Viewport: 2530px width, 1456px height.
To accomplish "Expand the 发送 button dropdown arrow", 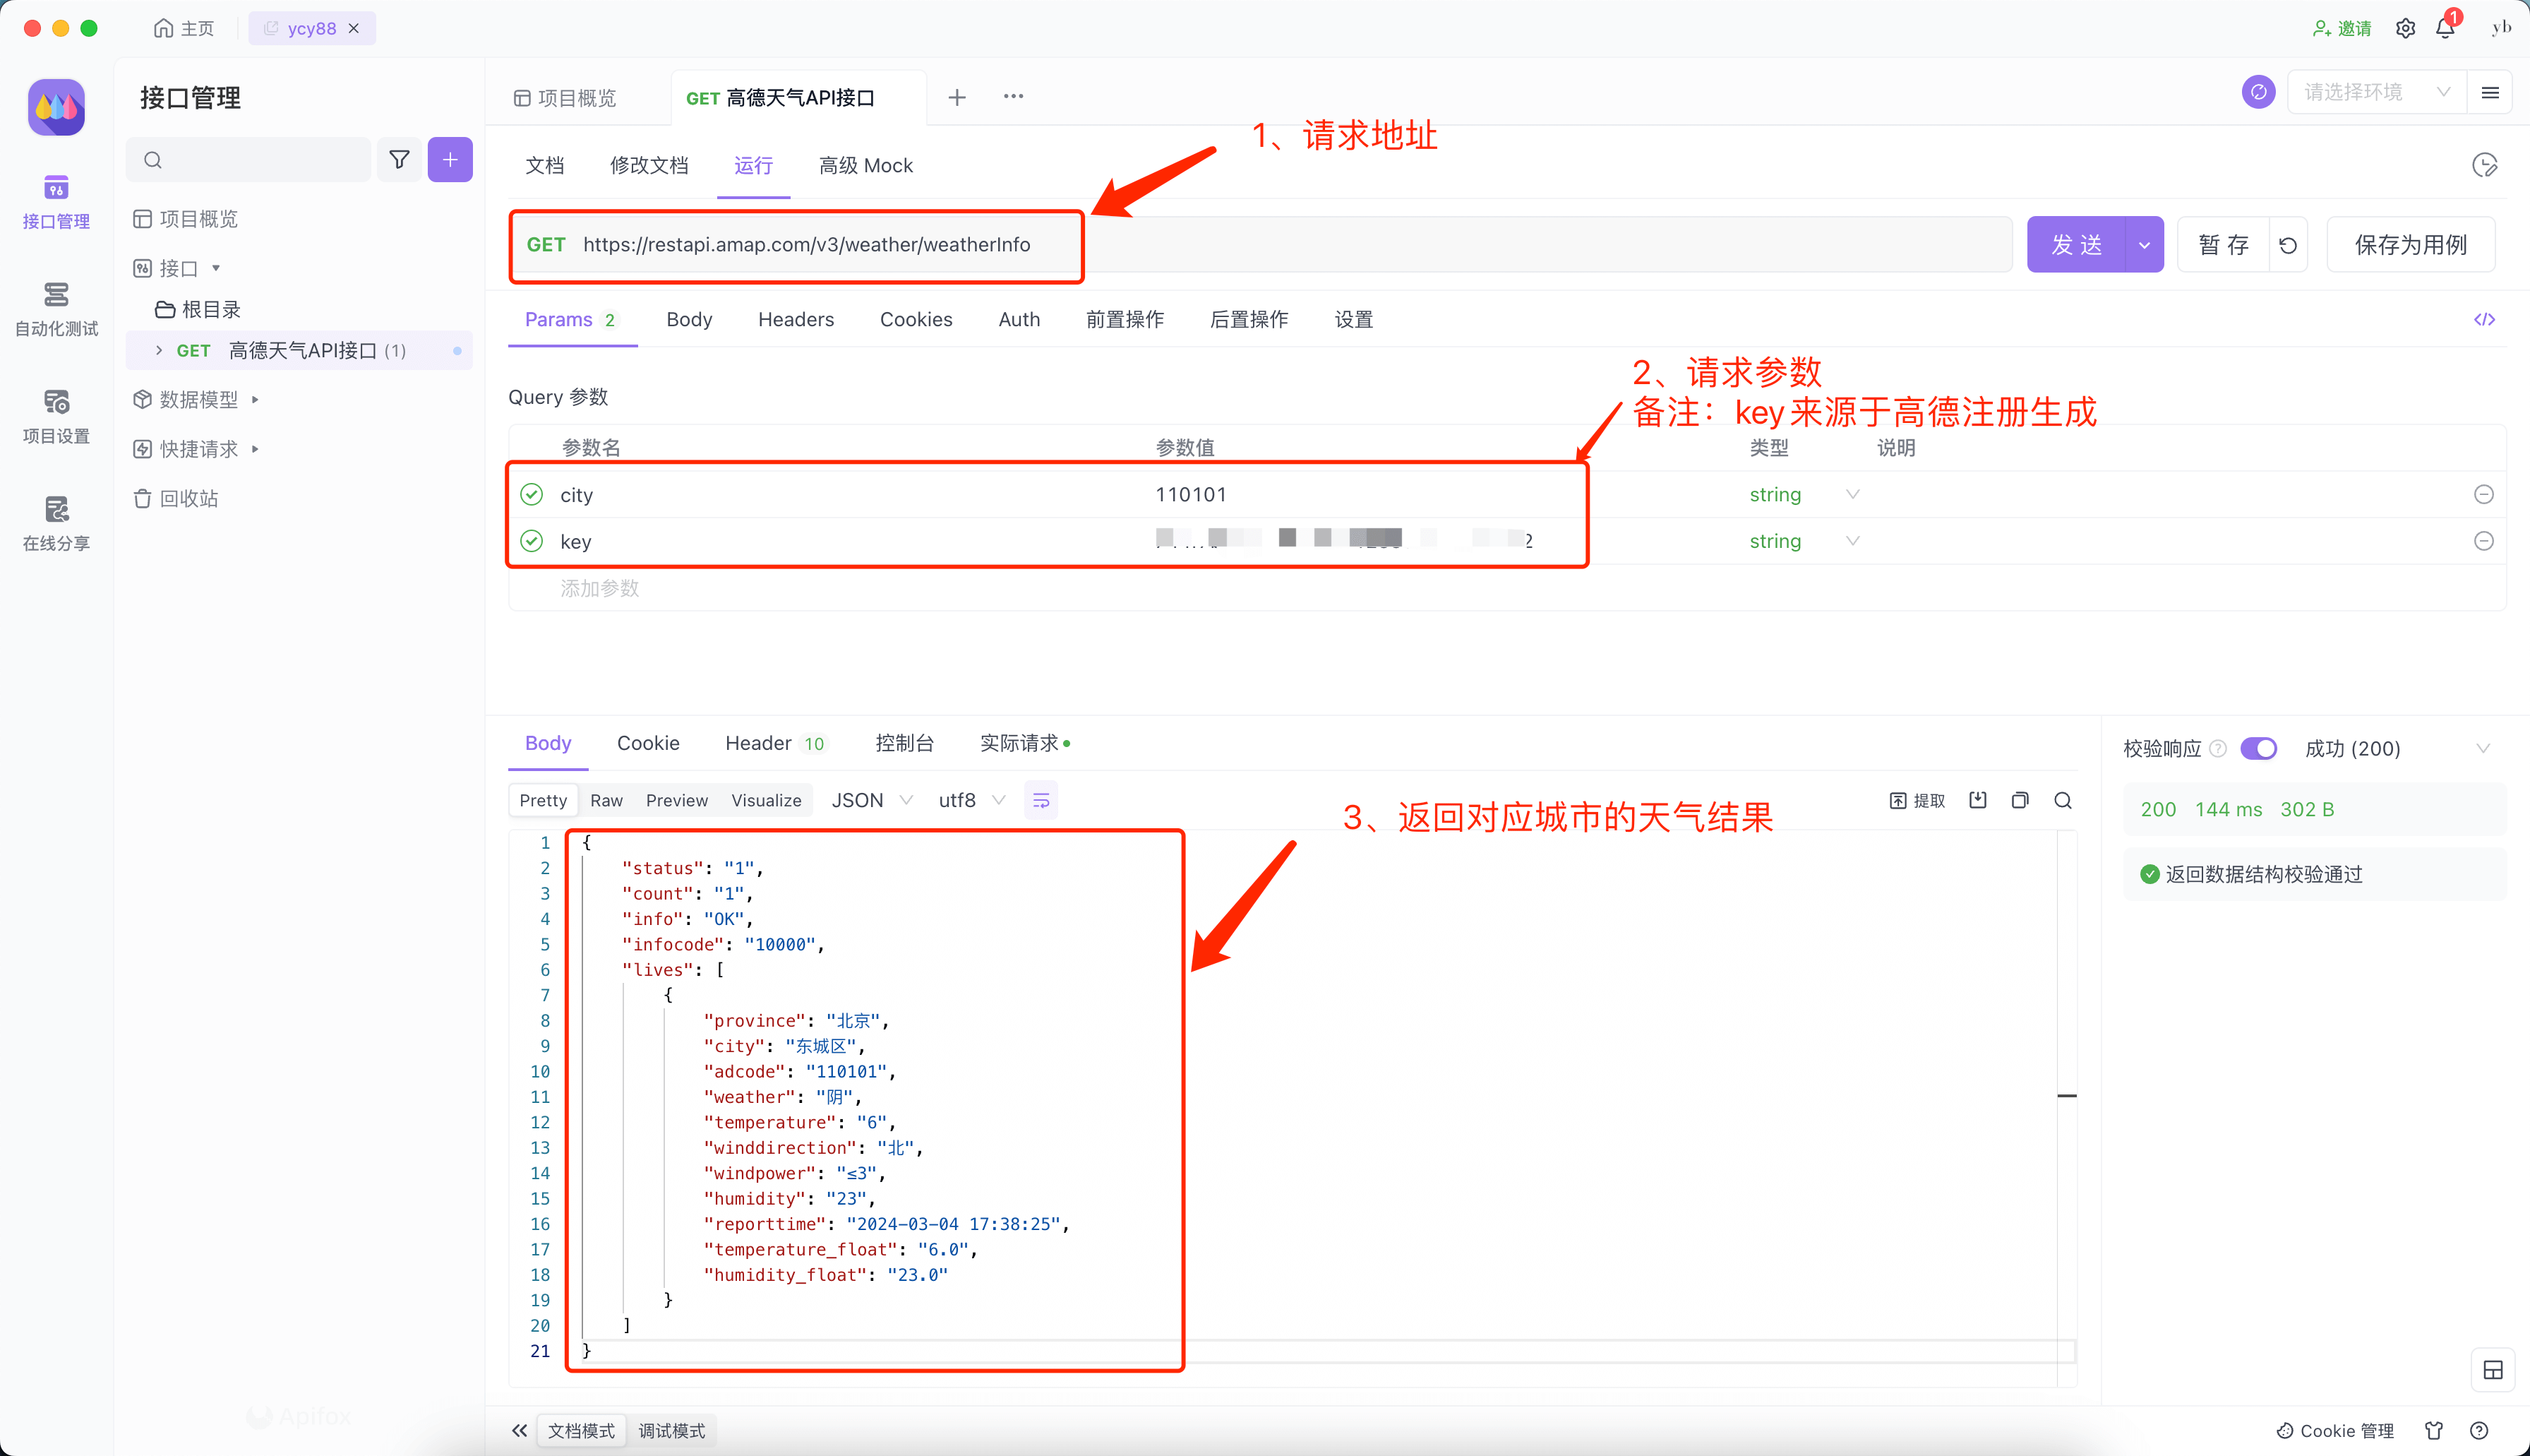I will click(2143, 245).
